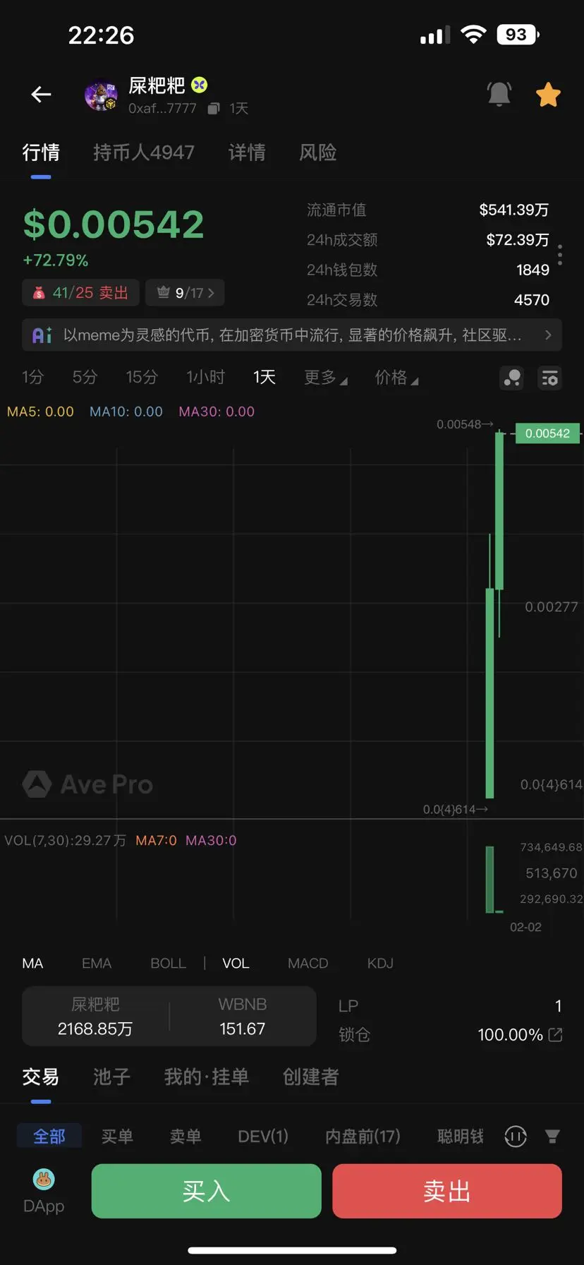Filter trades by 聪明钱
Screen dimensions: 584x1265
coord(461,1137)
